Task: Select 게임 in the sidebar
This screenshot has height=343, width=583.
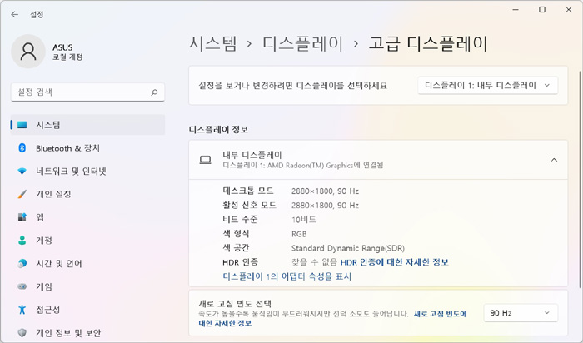Action: [43, 287]
